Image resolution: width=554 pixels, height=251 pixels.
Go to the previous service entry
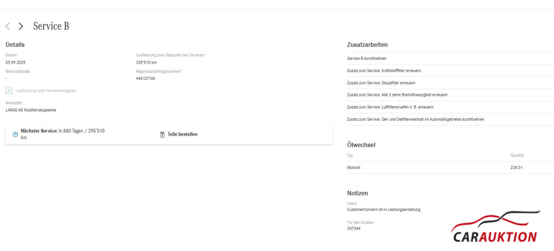[x=7, y=26]
